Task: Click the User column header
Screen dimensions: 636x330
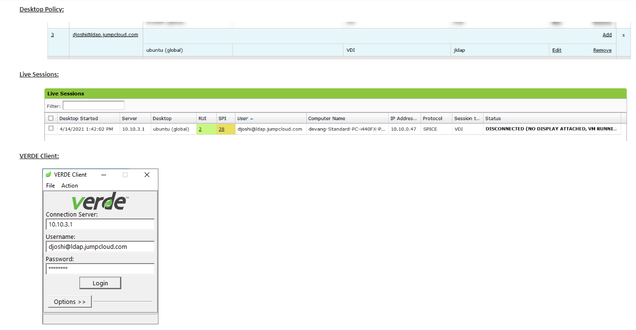Action: [x=271, y=118]
